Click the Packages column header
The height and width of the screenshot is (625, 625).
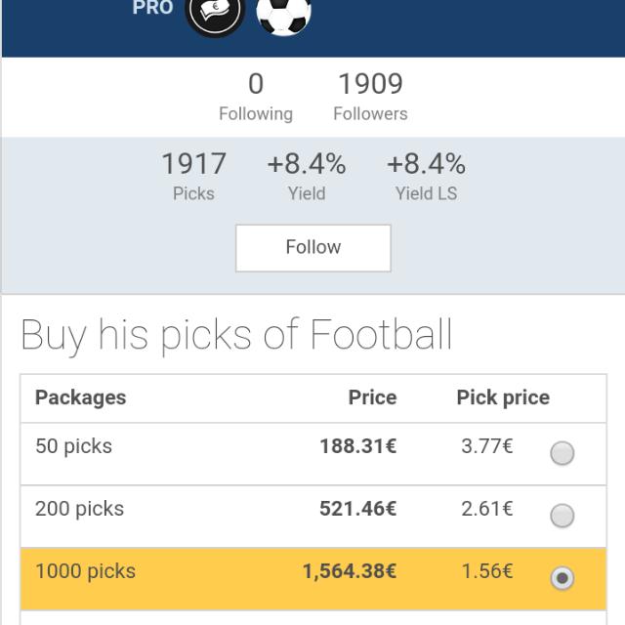pyautogui.click(x=80, y=397)
